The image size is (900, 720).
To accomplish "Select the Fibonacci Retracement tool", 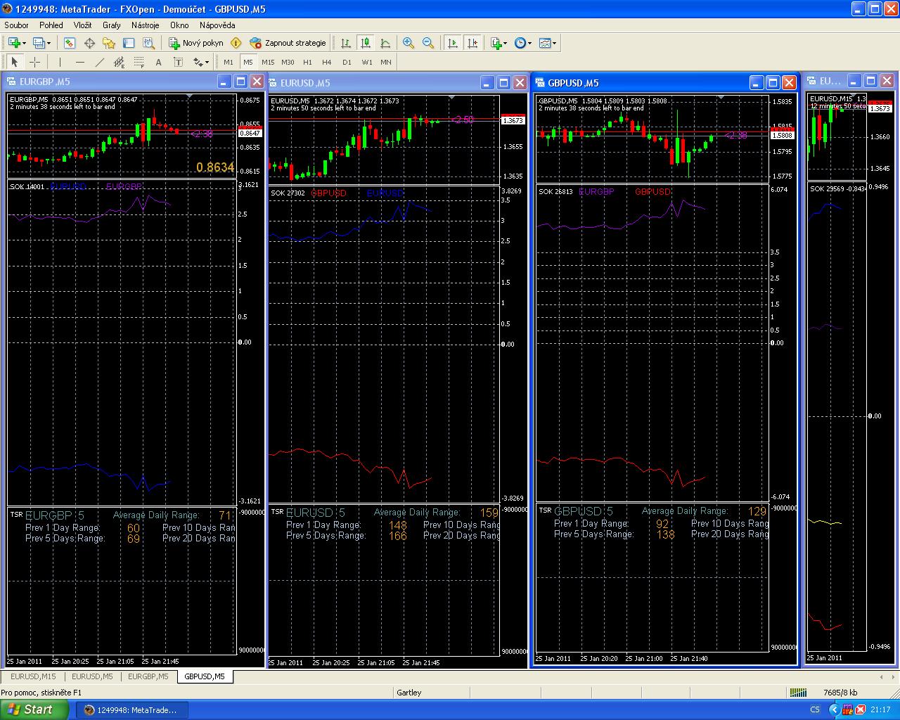I will point(139,62).
